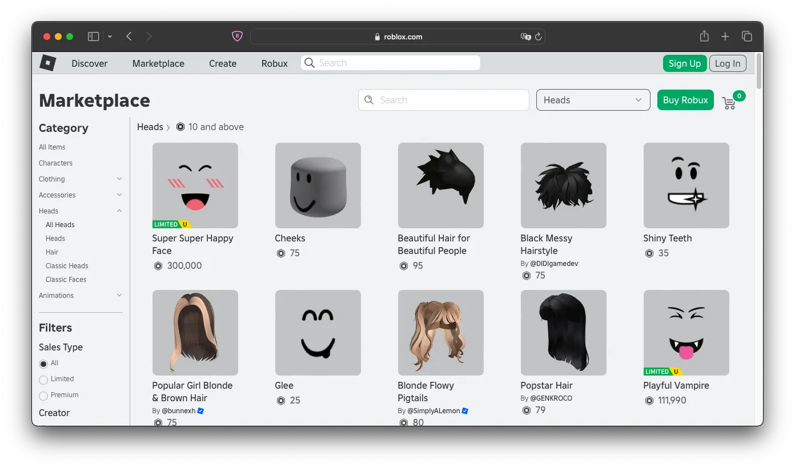Select the Premium sales type filter
This screenshot has height=468, width=795.
point(43,395)
